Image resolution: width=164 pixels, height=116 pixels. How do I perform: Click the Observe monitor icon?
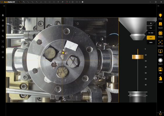coord(160,51)
